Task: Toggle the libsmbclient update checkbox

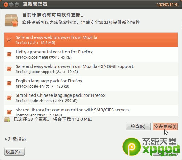Action: point(9,112)
